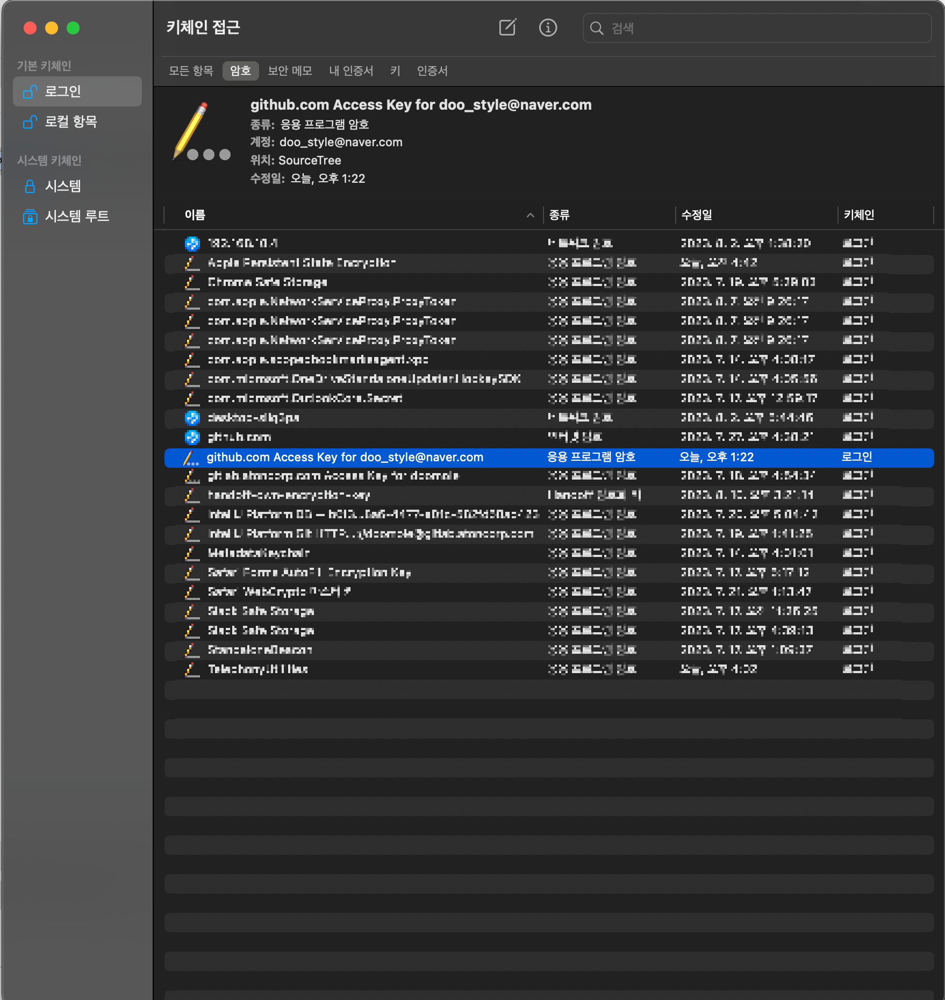Click the large pencil password icon in details
The height and width of the screenshot is (1000, 945).
[x=202, y=132]
